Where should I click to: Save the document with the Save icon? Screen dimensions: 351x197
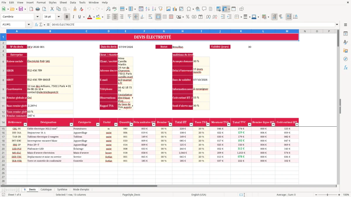point(21,9)
